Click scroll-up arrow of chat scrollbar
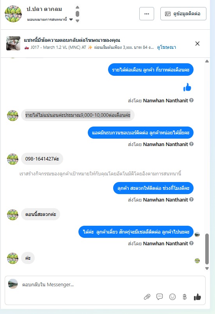 207,61
